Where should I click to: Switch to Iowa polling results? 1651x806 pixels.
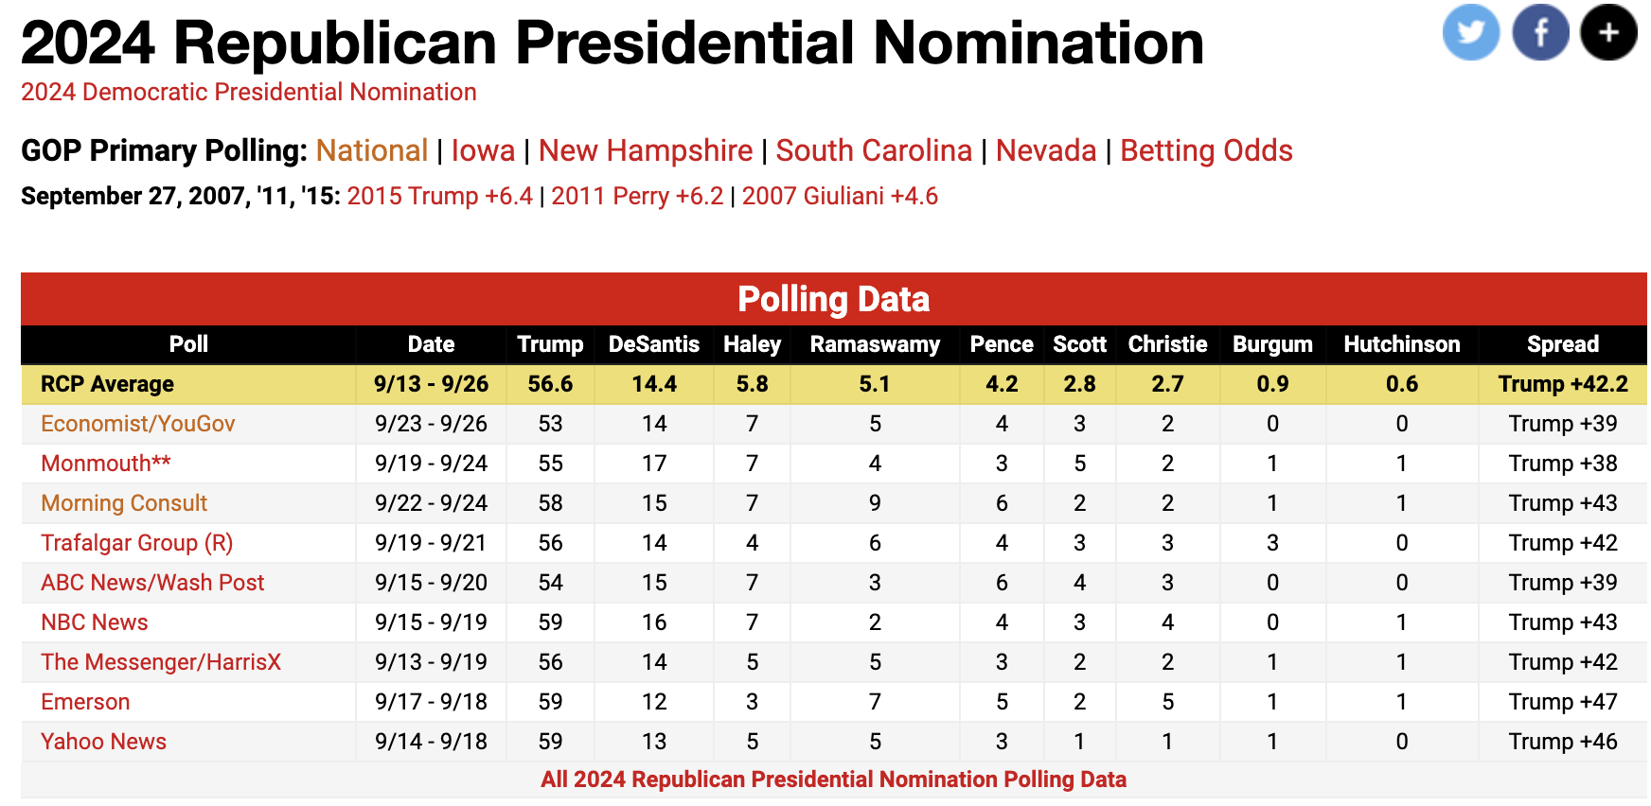tap(483, 149)
